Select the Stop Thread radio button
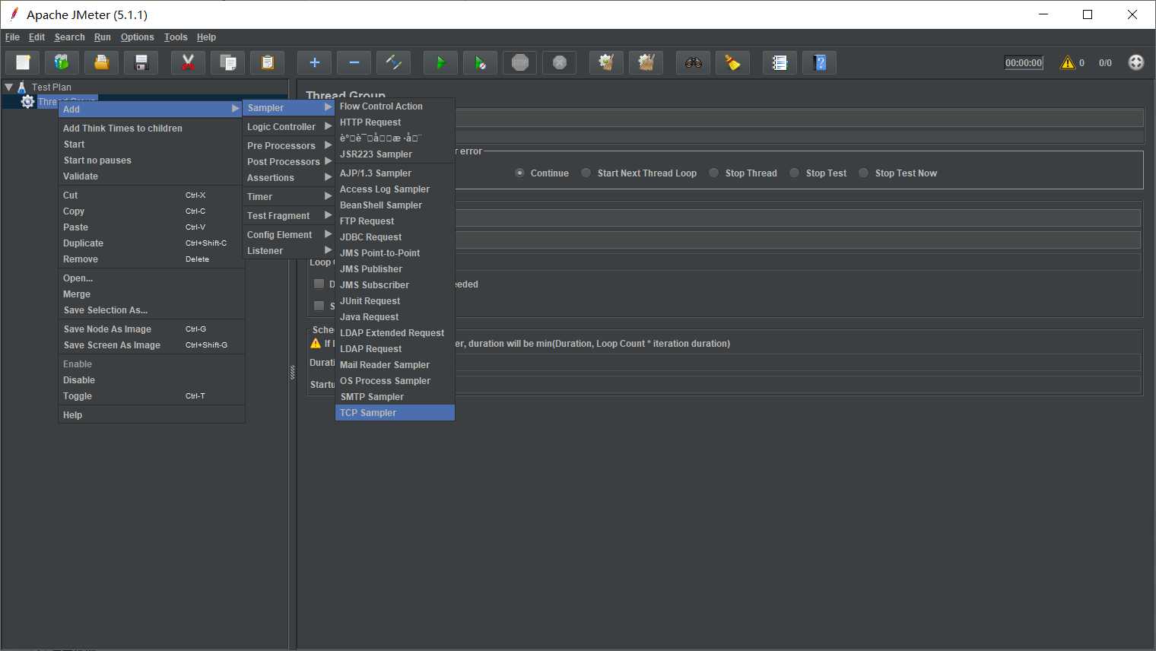Image resolution: width=1156 pixels, height=651 pixels. (x=714, y=173)
